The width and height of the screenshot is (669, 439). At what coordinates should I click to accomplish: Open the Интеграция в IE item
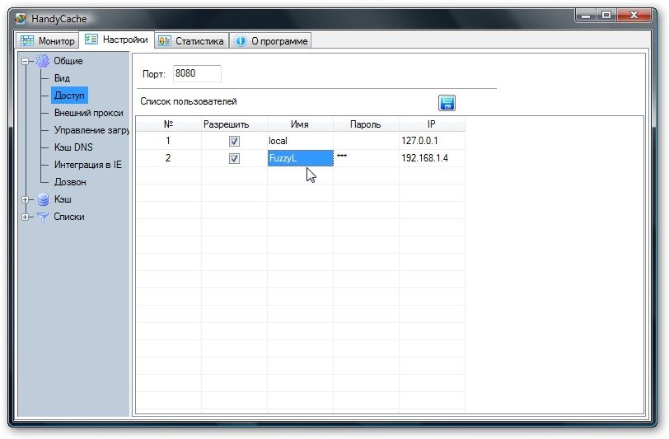(88, 165)
